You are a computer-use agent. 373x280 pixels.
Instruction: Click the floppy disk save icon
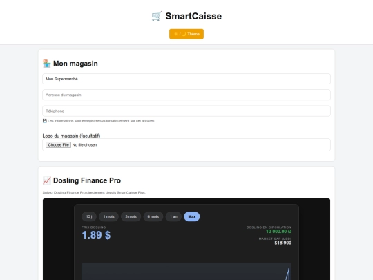coord(45,121)
